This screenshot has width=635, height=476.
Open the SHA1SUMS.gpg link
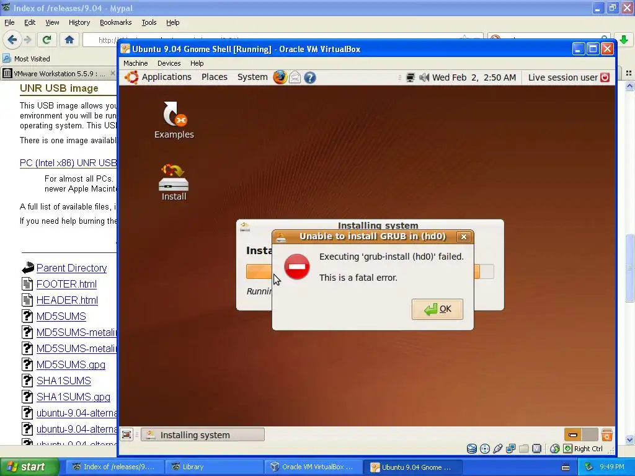(73, 397)
